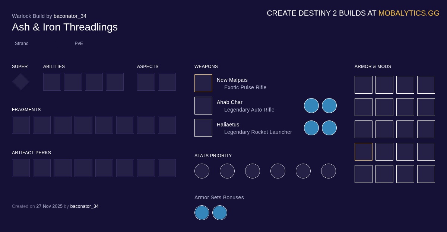Image resolution: width=447 pixels, height=232 pixels.
Task: Select the Haliaetus rocket launcher icon
Action: pos(203,128)
